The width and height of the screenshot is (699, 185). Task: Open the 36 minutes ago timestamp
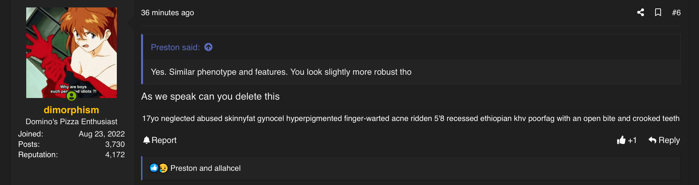168,13
